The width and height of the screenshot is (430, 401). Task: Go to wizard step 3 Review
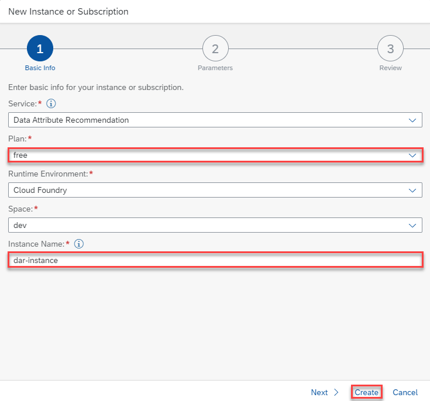(x=390, y=49)
